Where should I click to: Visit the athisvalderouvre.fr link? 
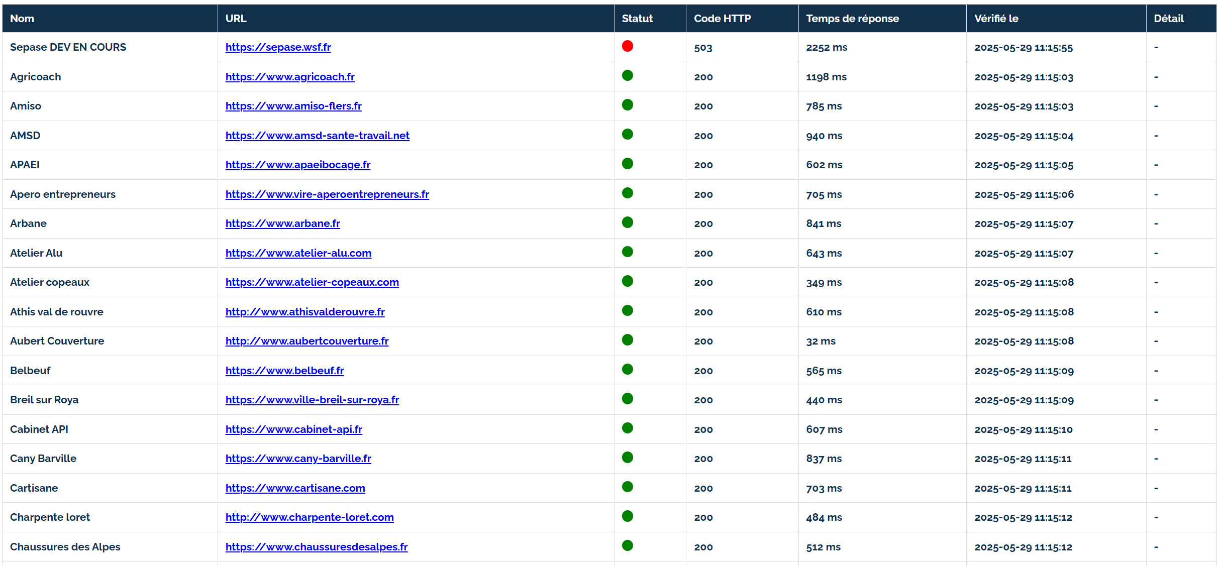pyautogui.click(x=305, y=312)
